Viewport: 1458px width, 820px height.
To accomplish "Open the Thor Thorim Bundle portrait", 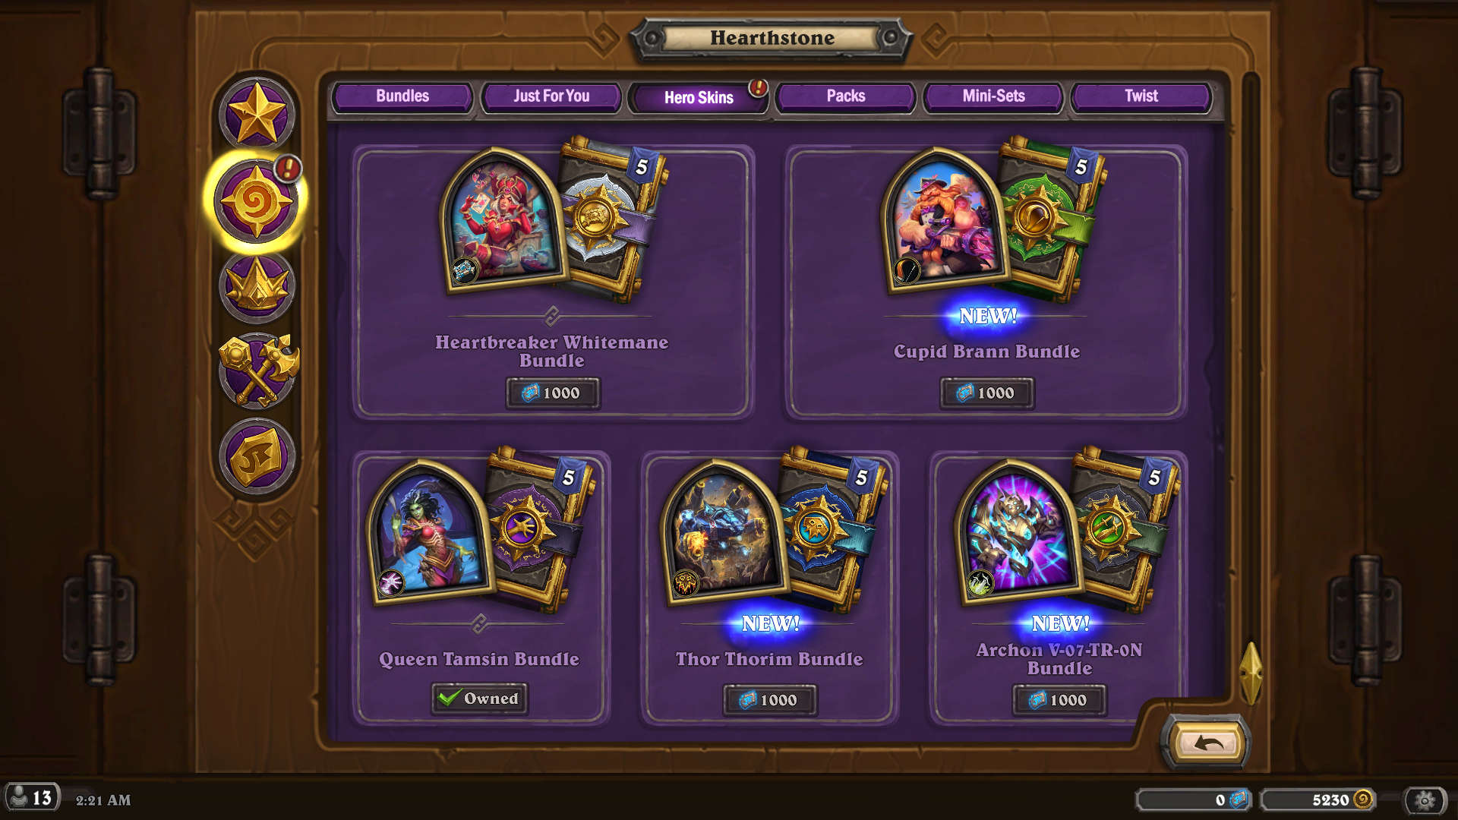I will click(x=725, y=531).
